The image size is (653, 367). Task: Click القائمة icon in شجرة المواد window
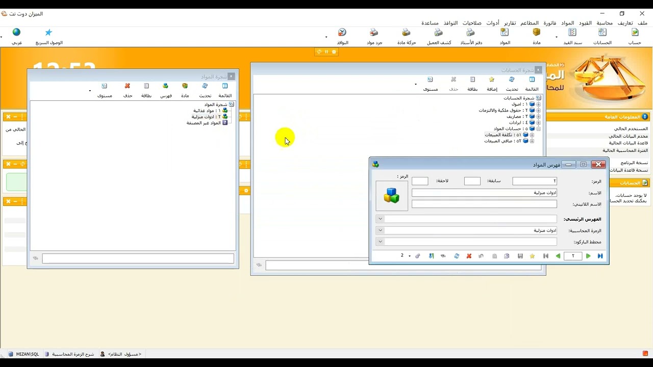click(x=225, y=91)
